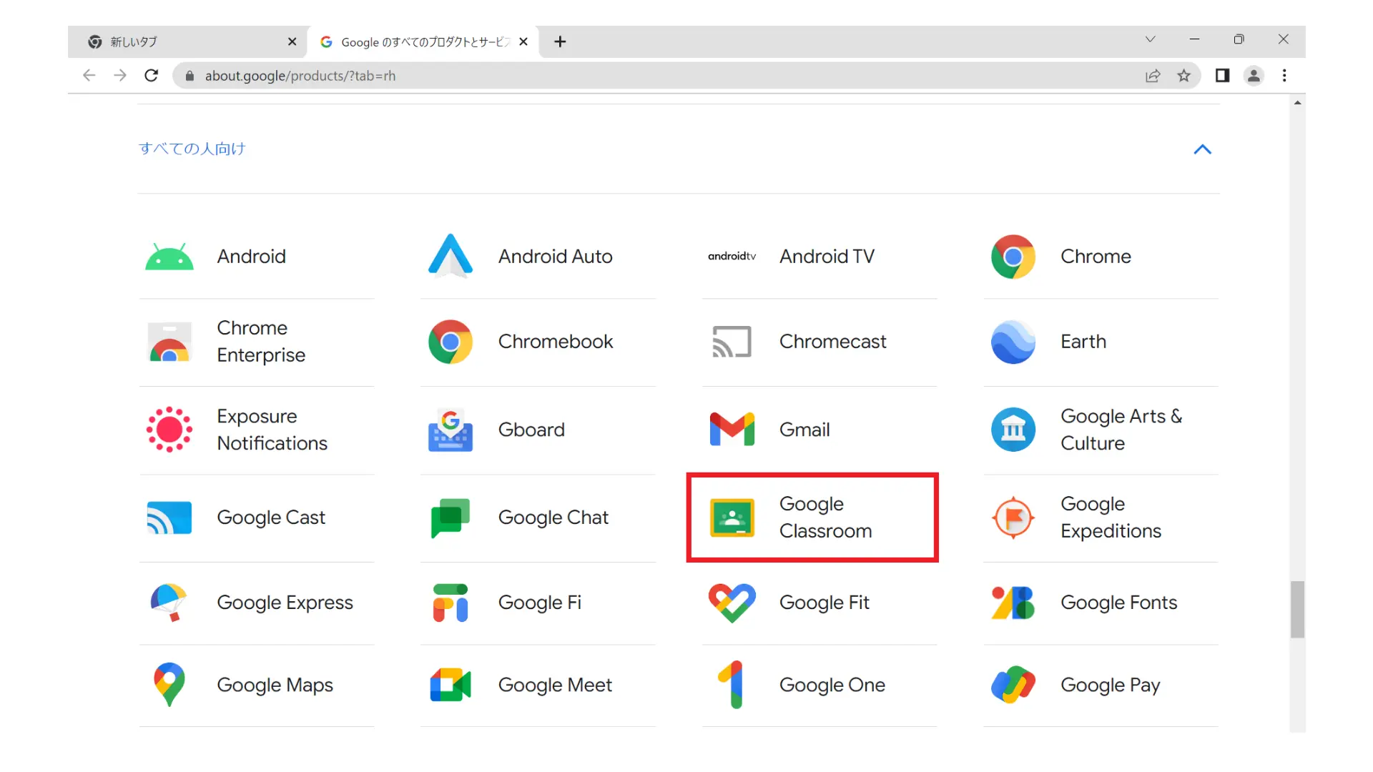Select the Google products and services tab
Screen dimensions: 1373x772
[x=425, y=42]
